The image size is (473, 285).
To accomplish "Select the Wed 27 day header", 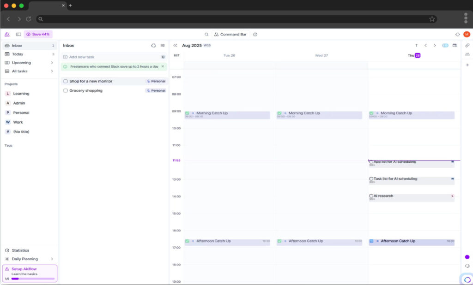I will tap(321, 55).
